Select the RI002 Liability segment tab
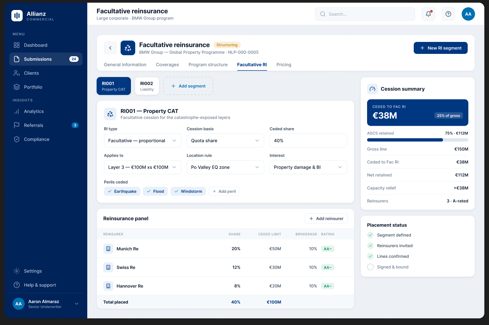The height and width of the screenshot is (325, 489). (147, 86)
